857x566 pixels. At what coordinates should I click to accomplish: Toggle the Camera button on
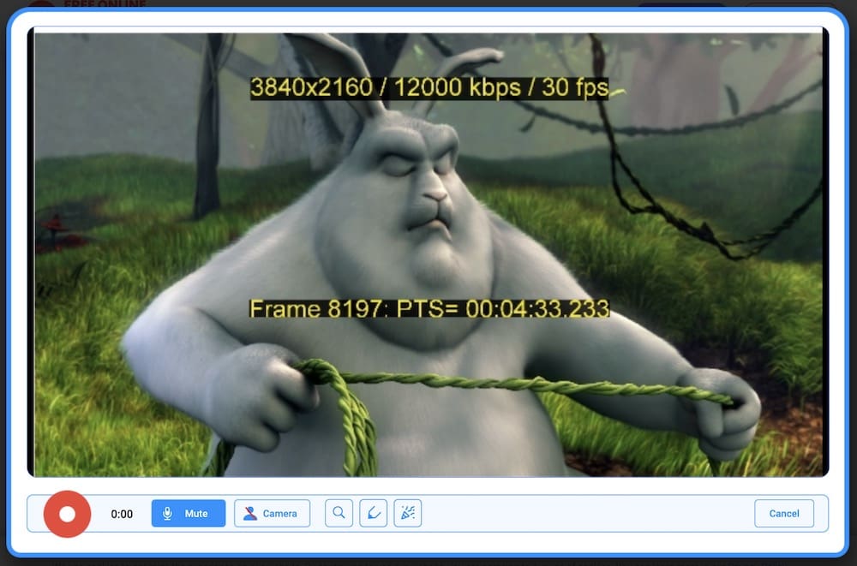(272, 514)
